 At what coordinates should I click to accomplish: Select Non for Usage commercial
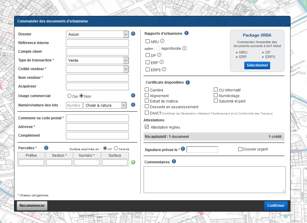coord(82,96)
